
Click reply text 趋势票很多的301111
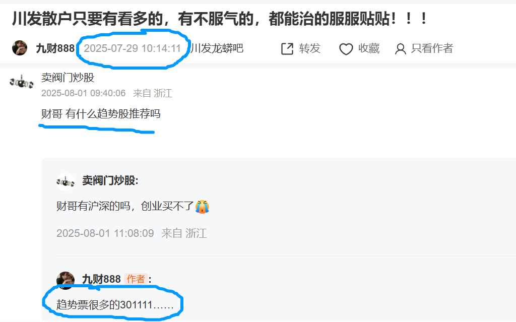(x=115, y=305)
